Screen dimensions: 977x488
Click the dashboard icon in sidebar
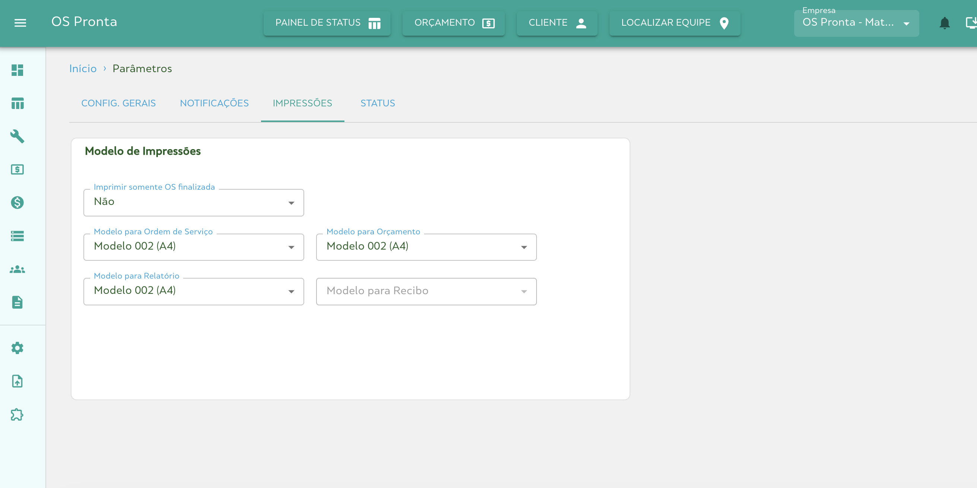point(17,70)
